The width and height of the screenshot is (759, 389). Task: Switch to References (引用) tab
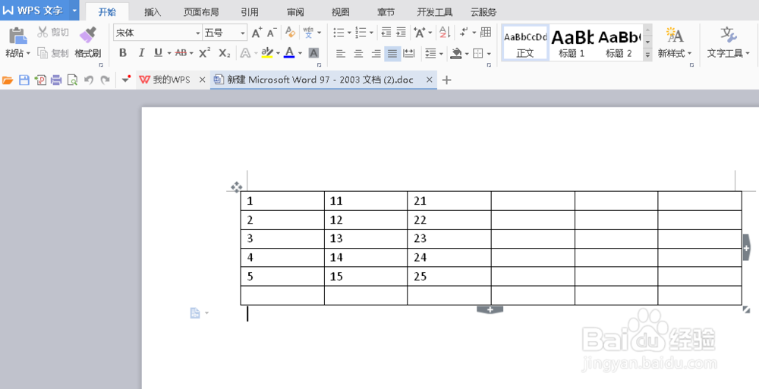tap(250, 11)
